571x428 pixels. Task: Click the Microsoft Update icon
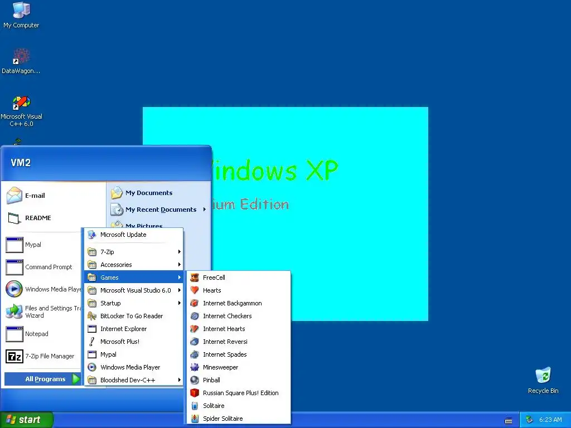click(92, 235)
